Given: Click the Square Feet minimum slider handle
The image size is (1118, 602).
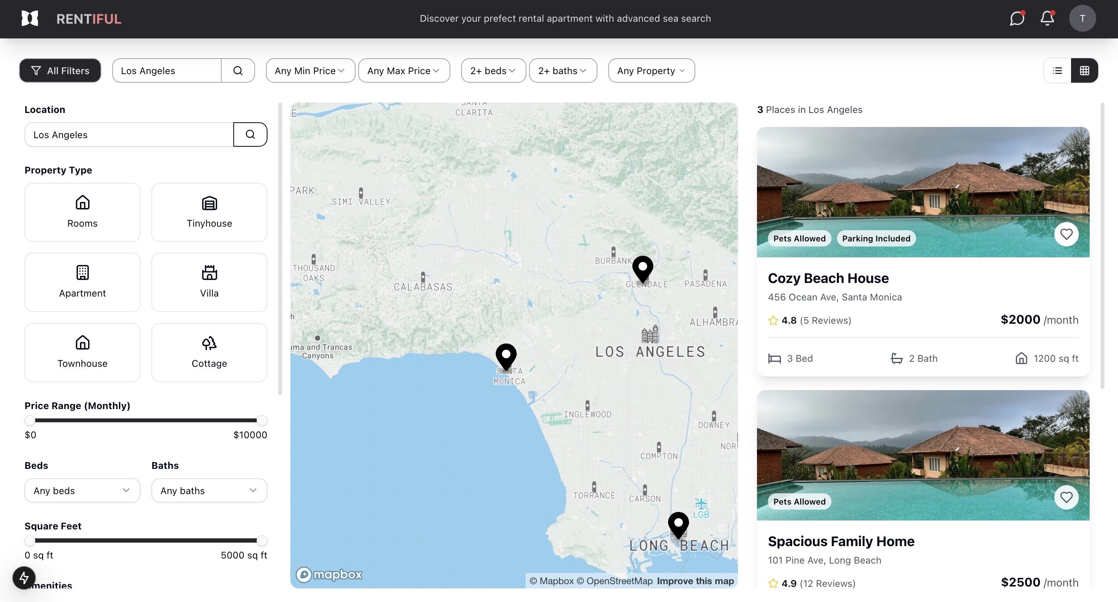Looking at the screenshot, I should pos(30,540).
